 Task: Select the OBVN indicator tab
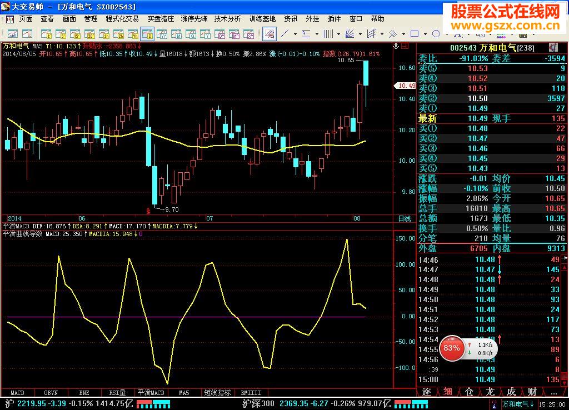coord(51,392)
